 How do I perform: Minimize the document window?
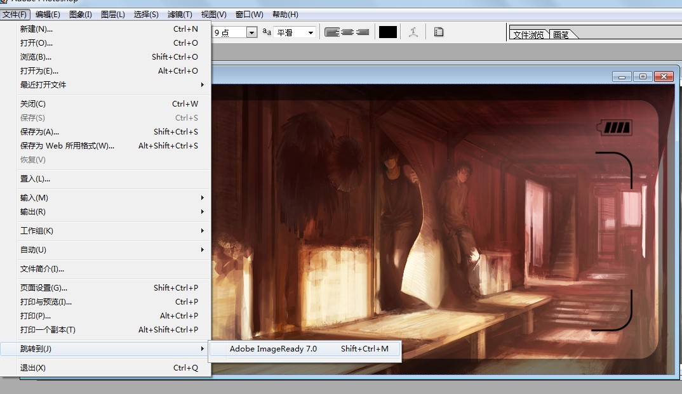622,77
